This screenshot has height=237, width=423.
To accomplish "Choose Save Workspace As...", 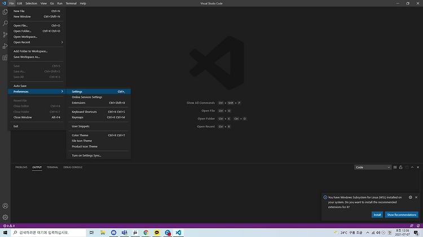I will pos(37,57).
